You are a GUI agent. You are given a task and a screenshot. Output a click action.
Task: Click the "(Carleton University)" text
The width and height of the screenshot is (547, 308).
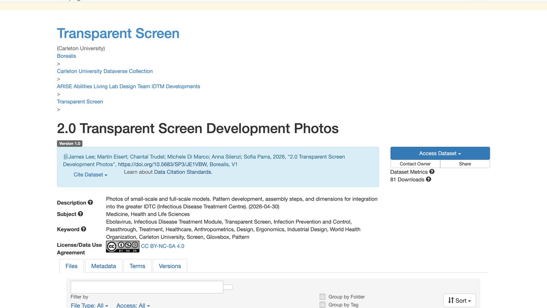(x=81, y=48)
